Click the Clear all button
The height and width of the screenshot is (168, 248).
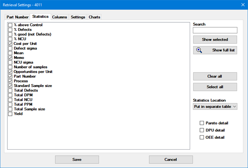[x=215, y=76]
